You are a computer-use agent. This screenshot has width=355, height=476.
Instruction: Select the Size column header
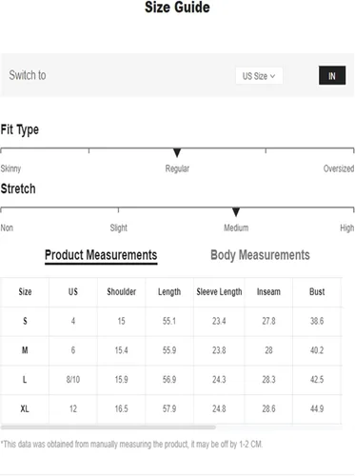pos(25,292)
